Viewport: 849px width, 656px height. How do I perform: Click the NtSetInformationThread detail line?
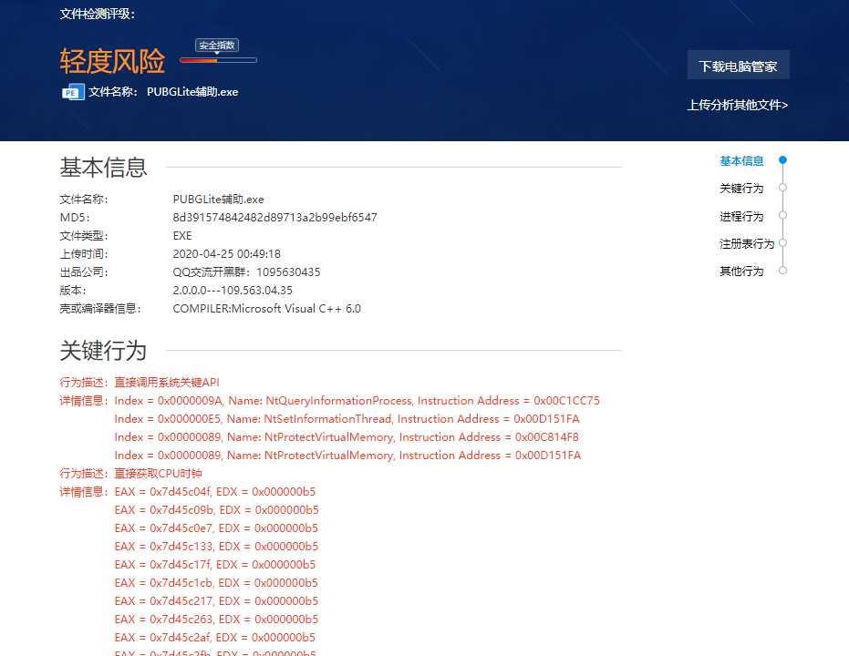tap(347, 419)
